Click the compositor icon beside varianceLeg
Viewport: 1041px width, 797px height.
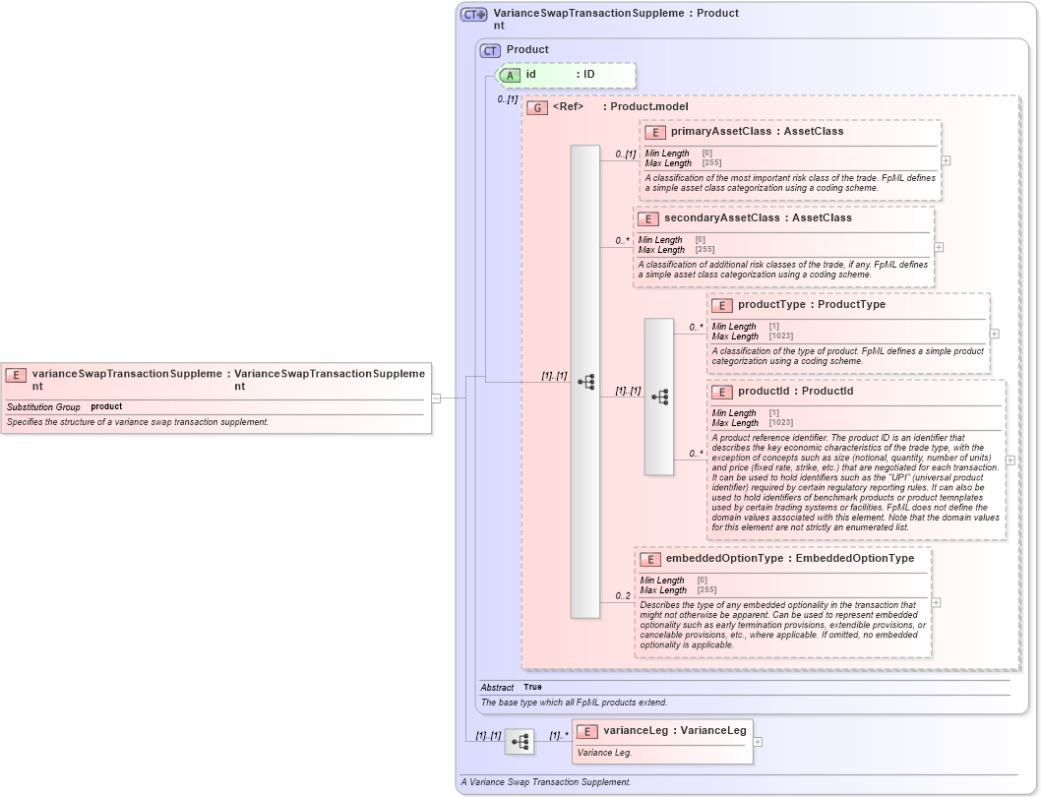pos(521,742)
